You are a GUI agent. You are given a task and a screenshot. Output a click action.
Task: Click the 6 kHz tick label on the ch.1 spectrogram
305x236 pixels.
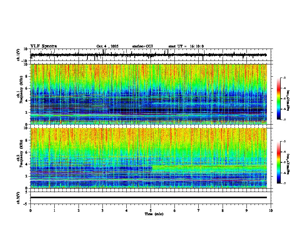27,89
